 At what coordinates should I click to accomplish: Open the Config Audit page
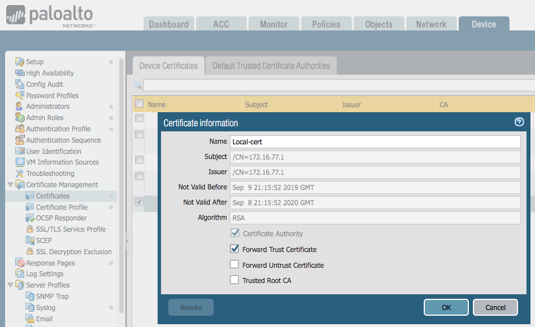point(45,84)
